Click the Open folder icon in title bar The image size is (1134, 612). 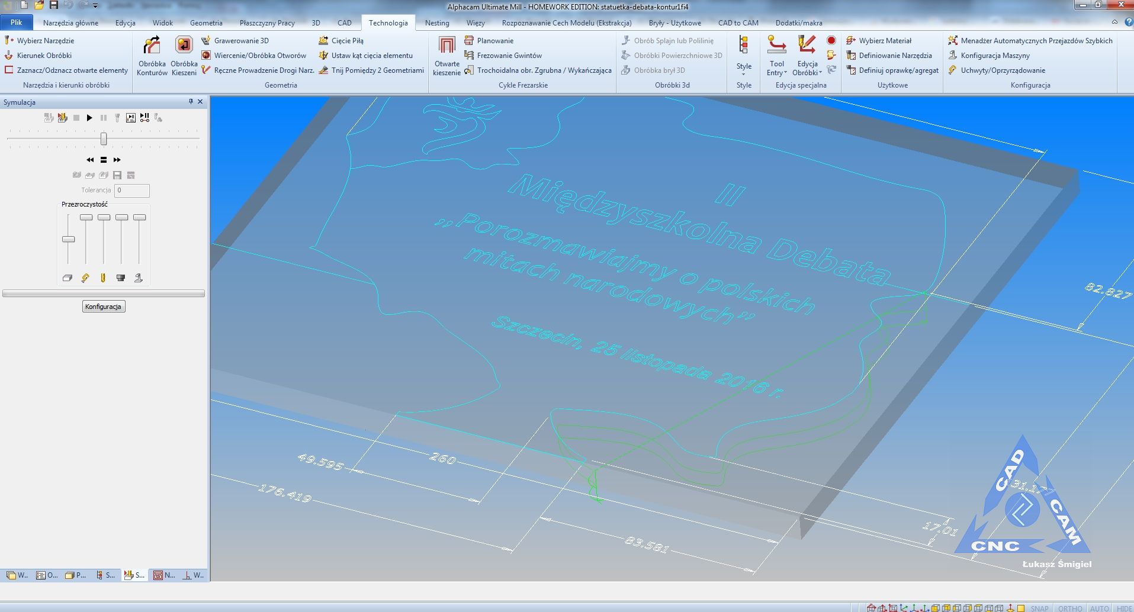tap(38, 5)
